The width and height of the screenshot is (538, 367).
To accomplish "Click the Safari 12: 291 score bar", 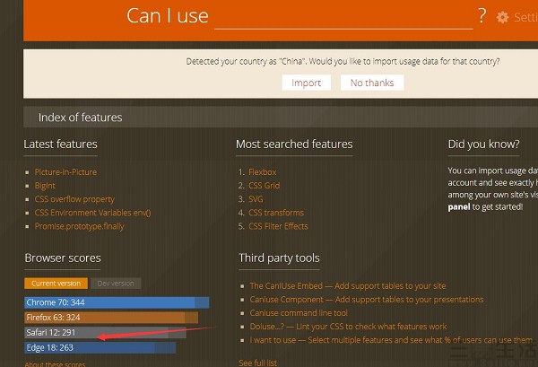I will point(105,333).
